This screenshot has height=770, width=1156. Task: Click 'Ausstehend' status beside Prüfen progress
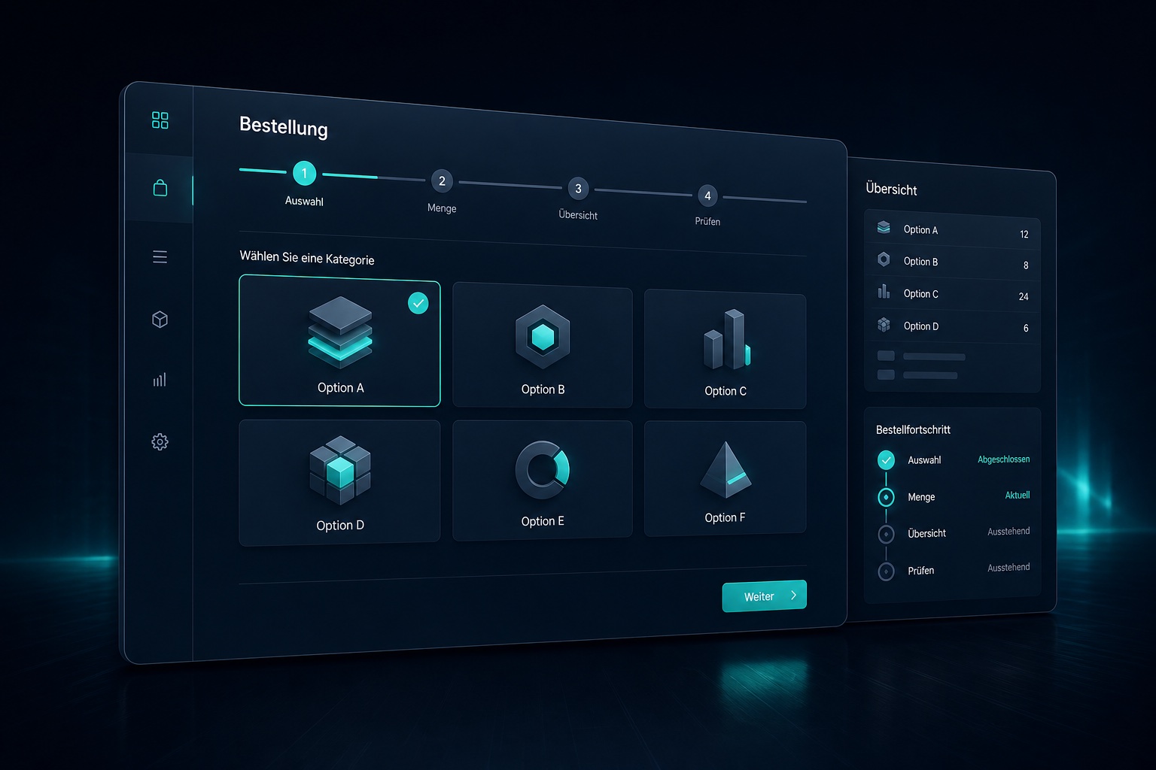1008,568
